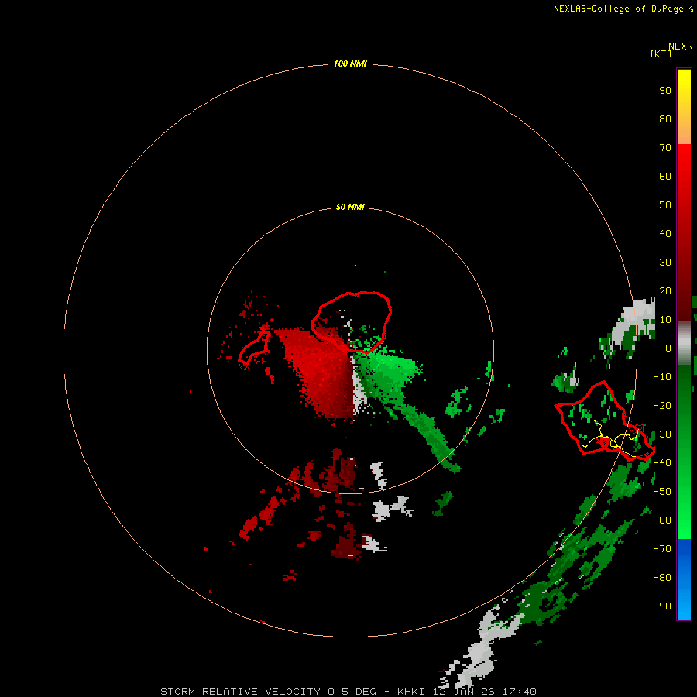Screen dimensions: 697x697
Task: Click the -80 knot scale value
Action: click(662, 578)
